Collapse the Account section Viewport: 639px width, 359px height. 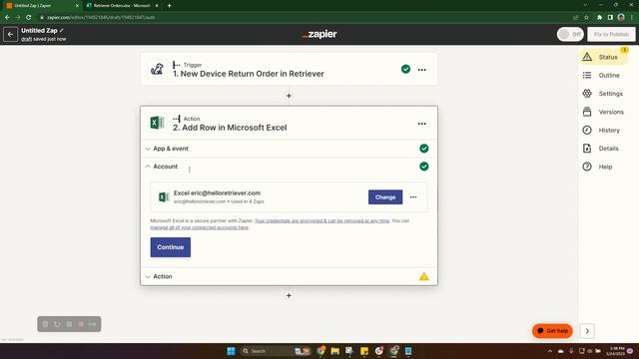(x=289, y=167)
